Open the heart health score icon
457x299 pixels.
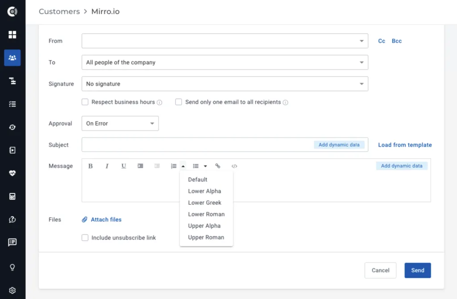12,173
